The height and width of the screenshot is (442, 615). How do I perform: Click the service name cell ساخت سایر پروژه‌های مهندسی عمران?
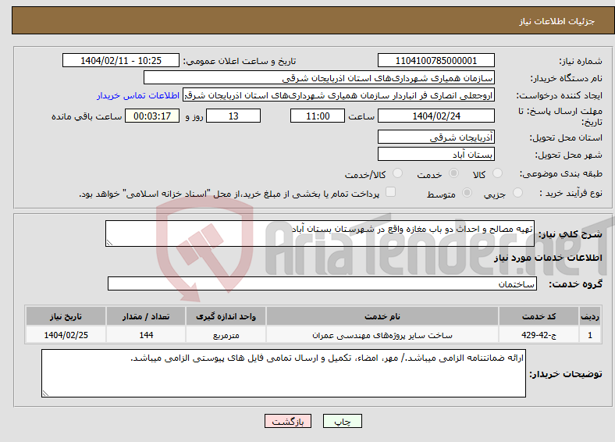(x=382, y=335)
